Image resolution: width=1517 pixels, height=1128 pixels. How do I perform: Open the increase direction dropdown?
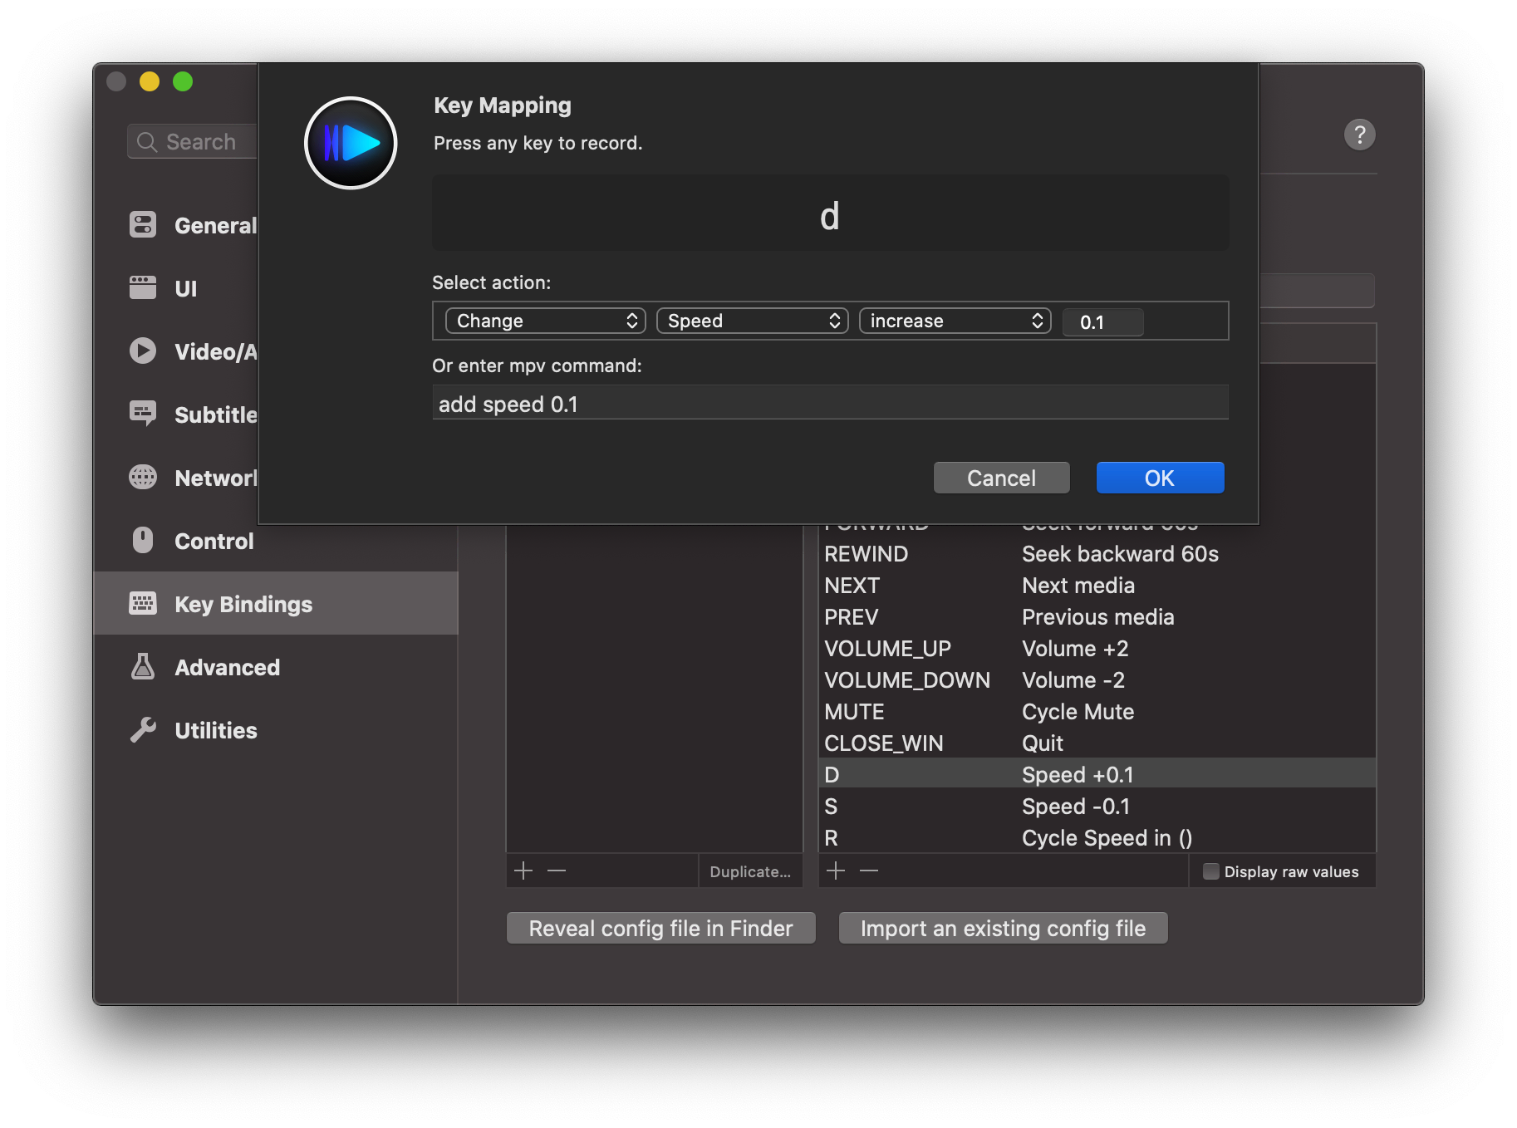(x=955, y=321)
